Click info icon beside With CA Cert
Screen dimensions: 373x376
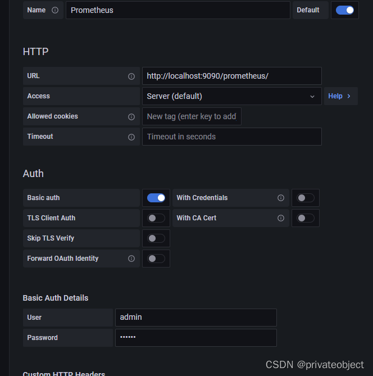coord(281,218)
